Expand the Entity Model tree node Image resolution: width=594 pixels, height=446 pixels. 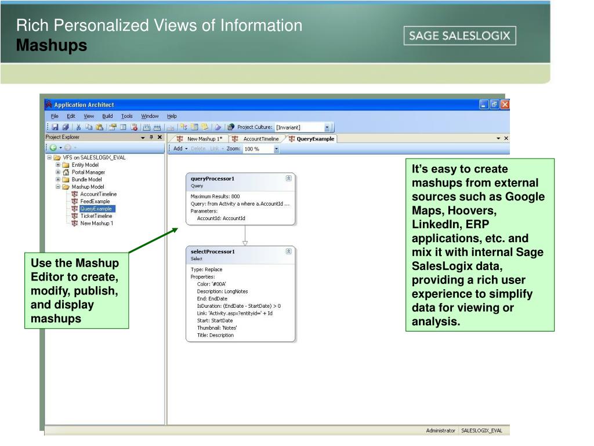point(58,165)
